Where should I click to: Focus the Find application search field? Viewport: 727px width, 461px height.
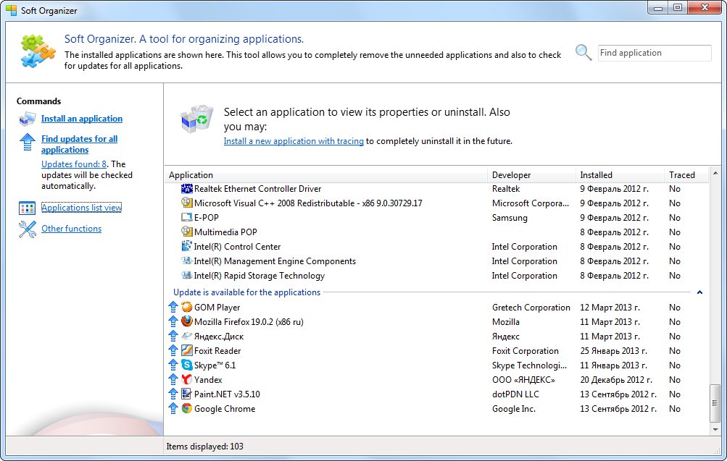[x=655, y=53]
